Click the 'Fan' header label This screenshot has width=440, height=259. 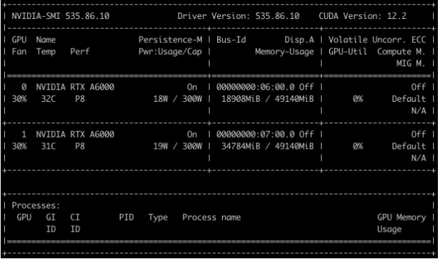[19, 52]
